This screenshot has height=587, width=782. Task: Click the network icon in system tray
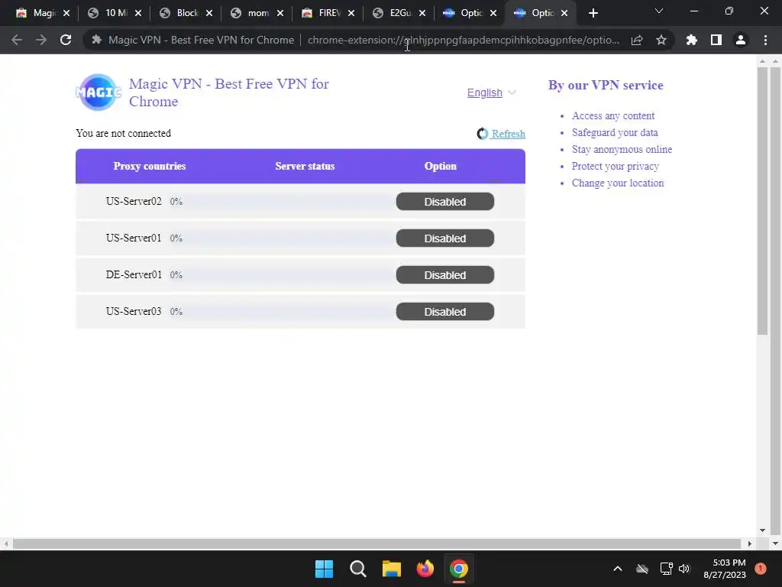[666, 569]
